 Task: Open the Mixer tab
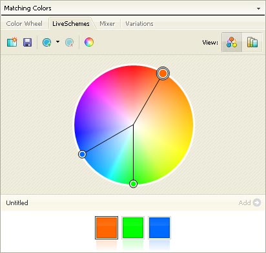(107, 23)
